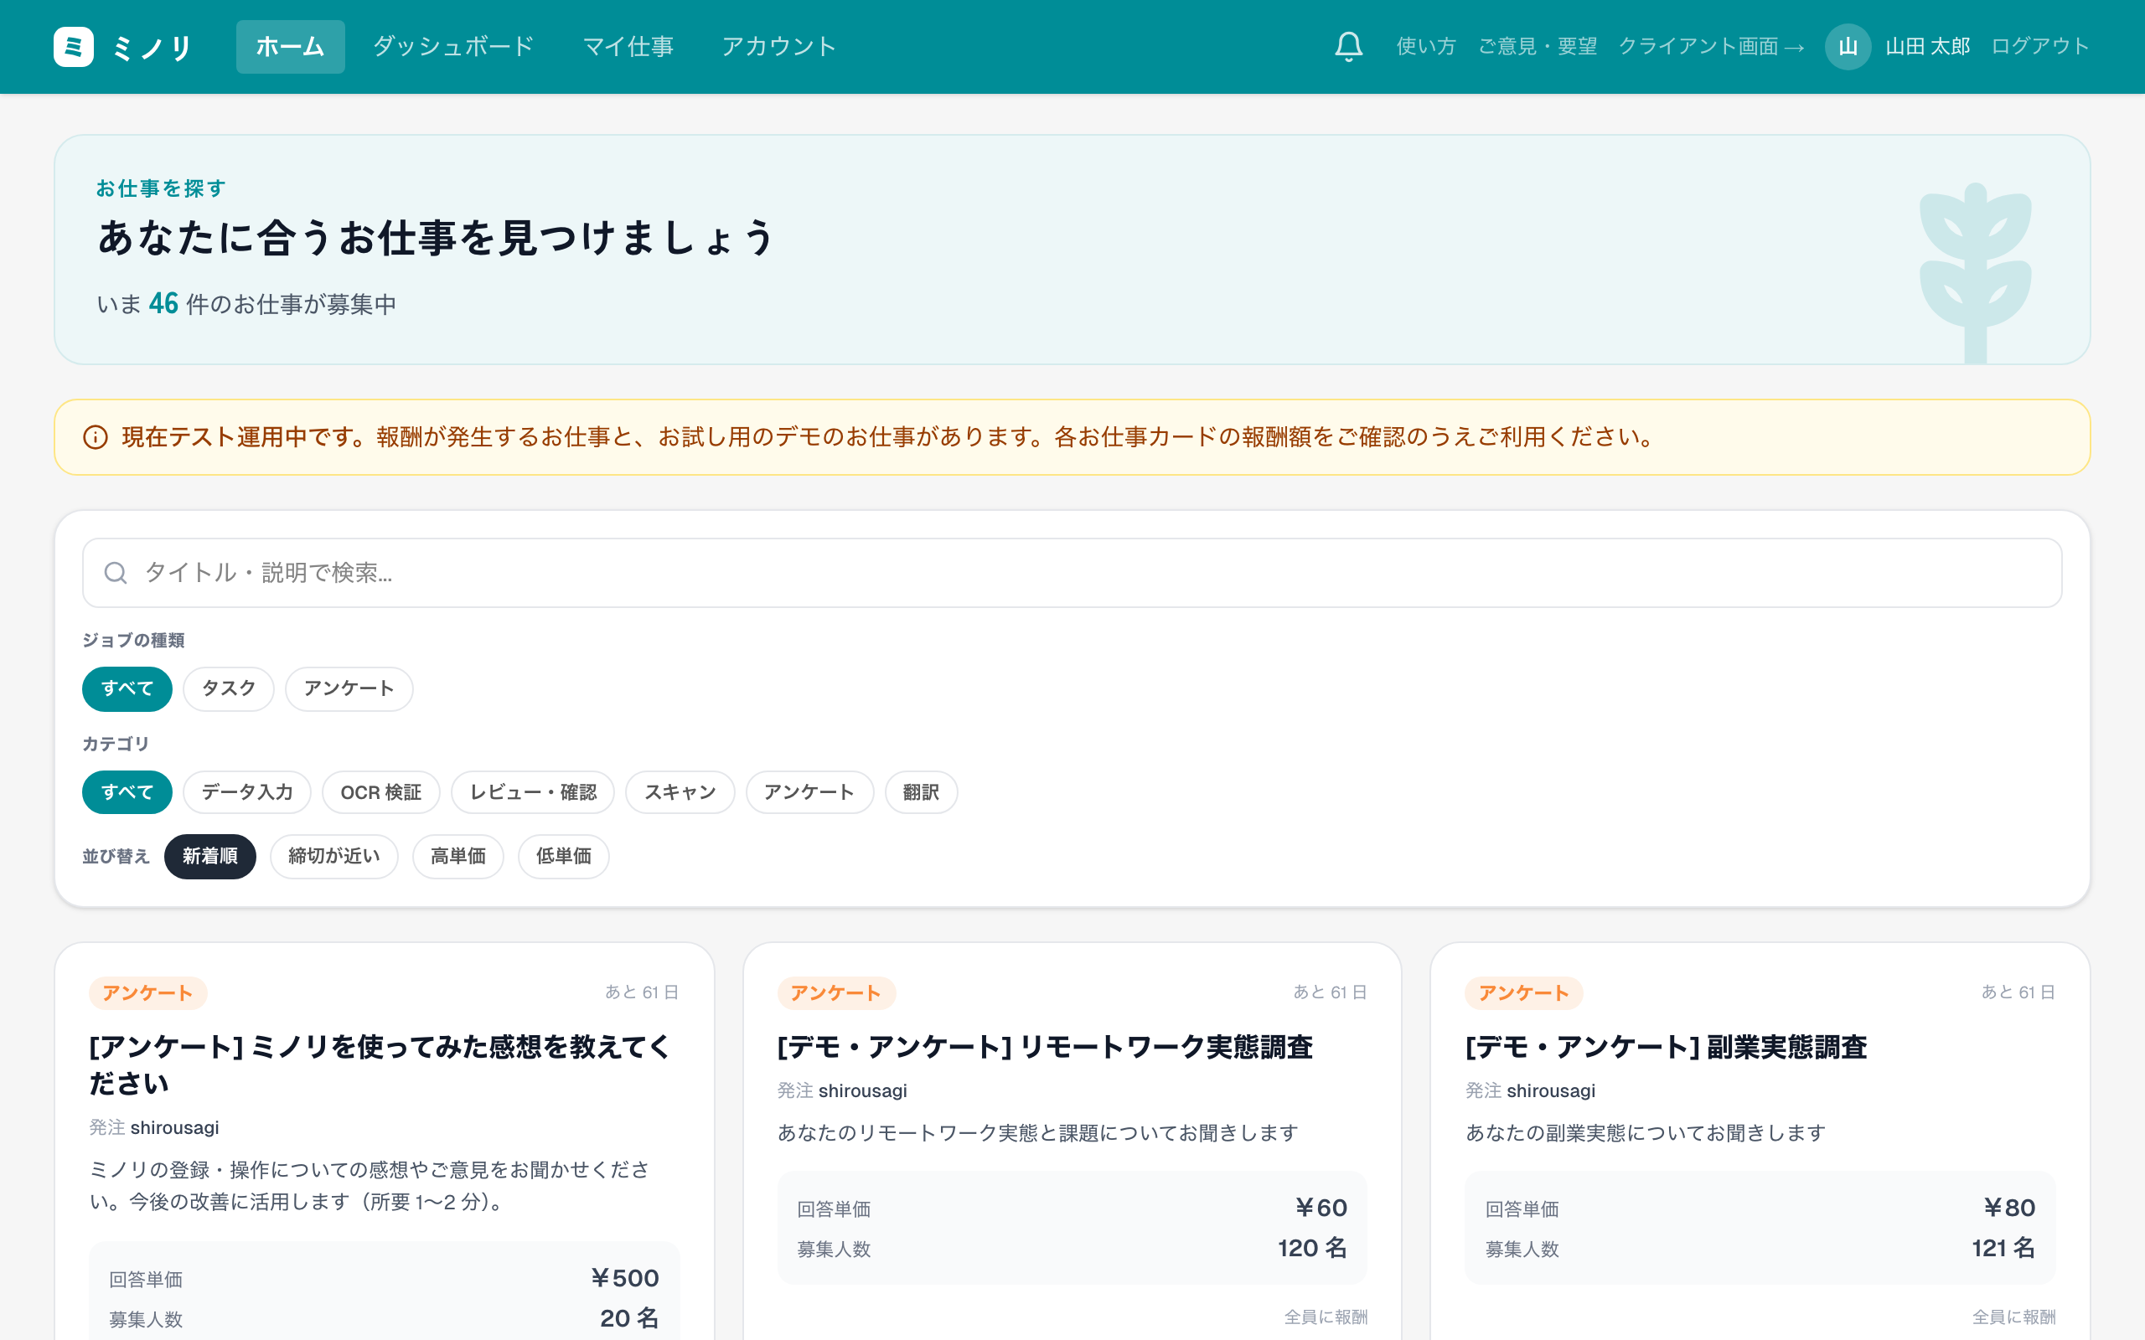The width and height of the screenshot is (2145, 1340).
Task: Filter category スキャン
Action: [680, 792]
